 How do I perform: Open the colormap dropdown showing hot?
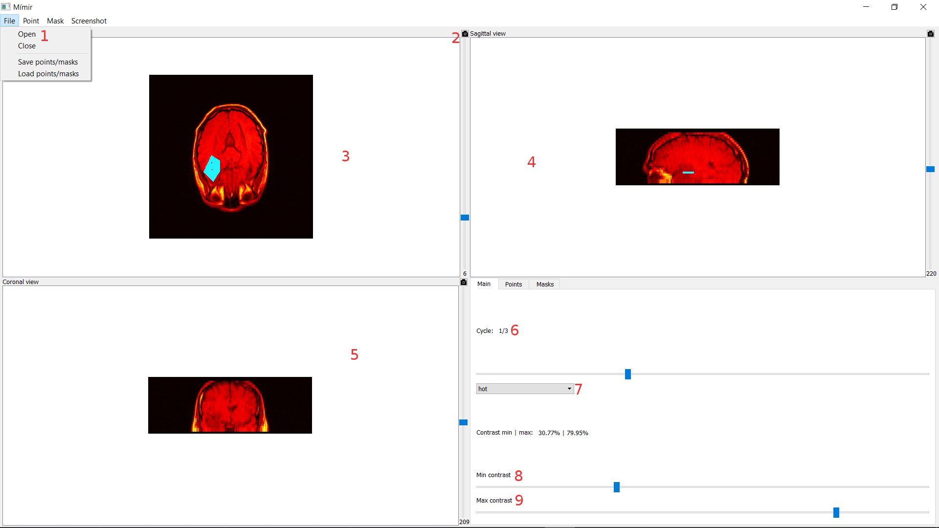tap(524, 389)
